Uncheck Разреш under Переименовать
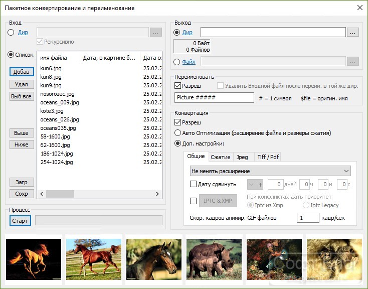This screenshot has width=368, height=289. point(177,86)
